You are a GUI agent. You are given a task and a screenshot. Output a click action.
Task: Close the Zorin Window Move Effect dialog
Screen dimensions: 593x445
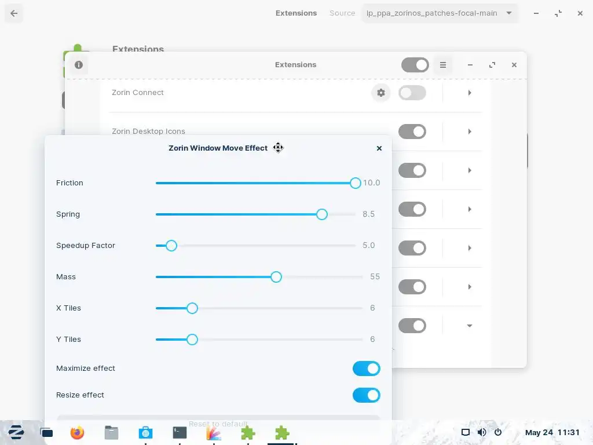pyautogui.click(x=379, y=148)
